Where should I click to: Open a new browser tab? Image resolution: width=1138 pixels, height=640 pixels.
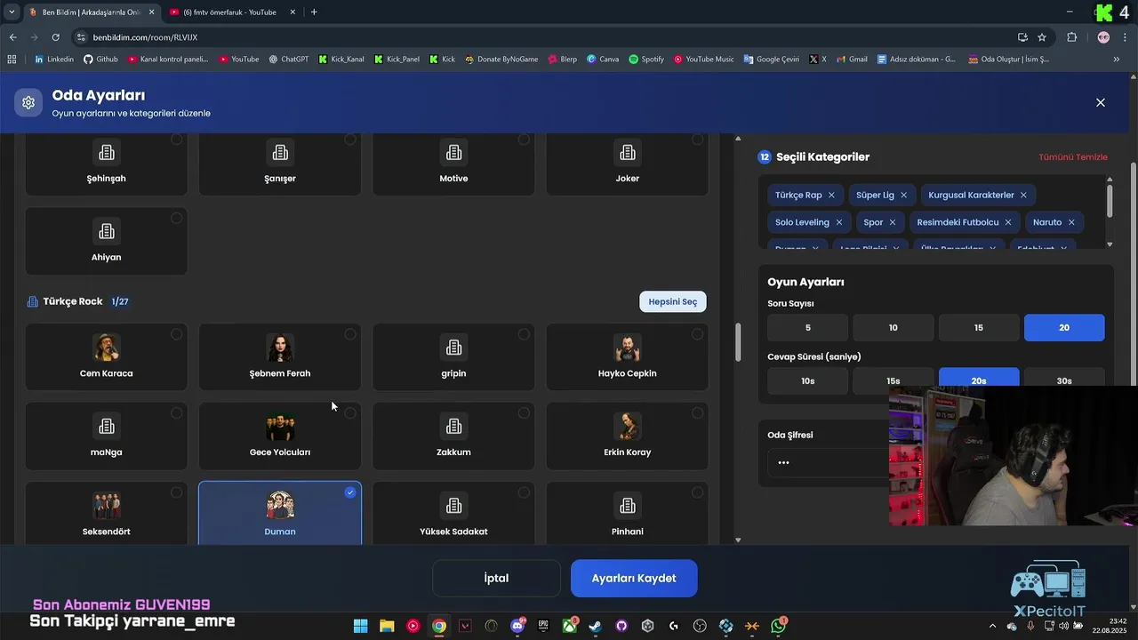click(x=314, y=12)
